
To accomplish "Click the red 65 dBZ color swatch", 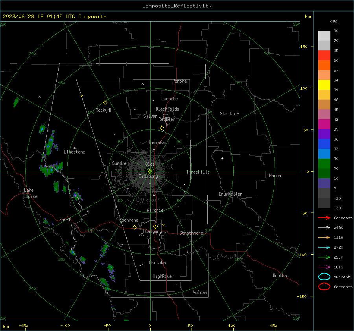I will tap(324, 55).
